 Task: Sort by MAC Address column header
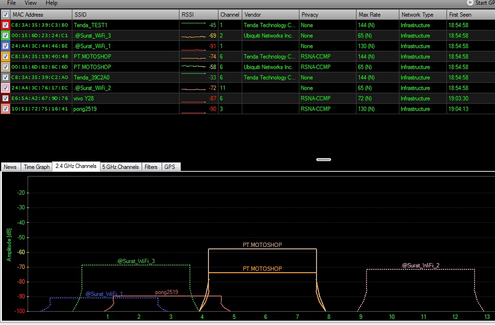coord(41,15)
